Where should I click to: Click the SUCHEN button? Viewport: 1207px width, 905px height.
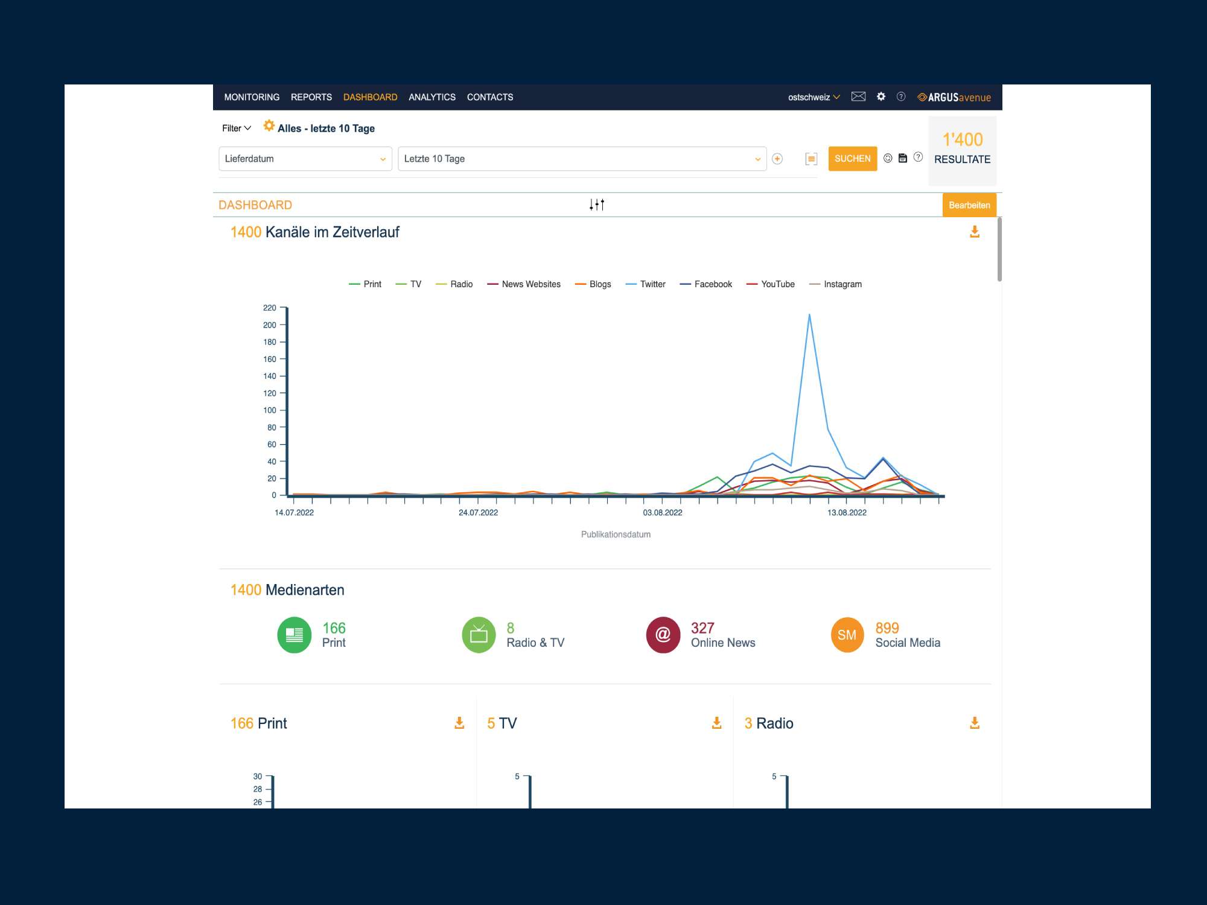852,159
